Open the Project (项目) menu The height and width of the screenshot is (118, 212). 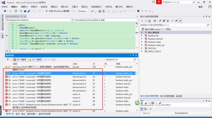click(34, 7)
